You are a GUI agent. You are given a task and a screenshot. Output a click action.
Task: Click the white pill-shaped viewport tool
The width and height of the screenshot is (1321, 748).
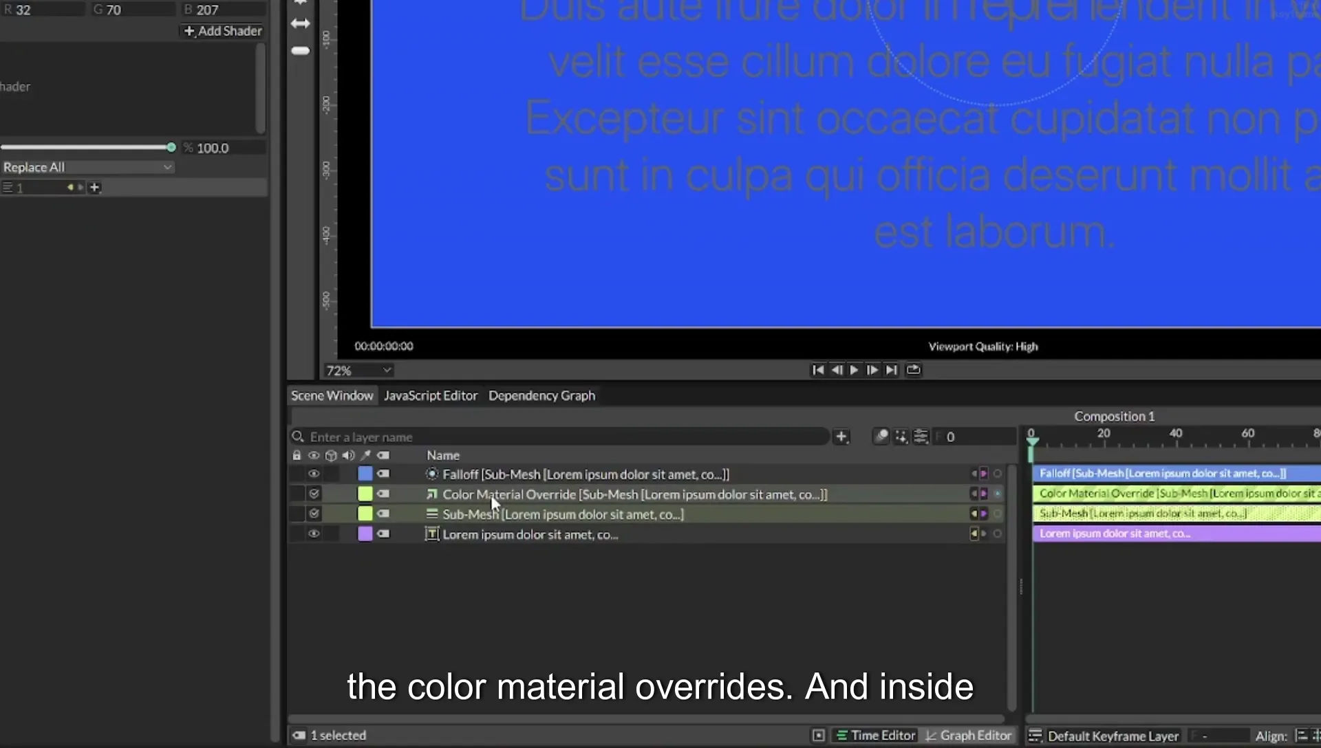(301, 50)
